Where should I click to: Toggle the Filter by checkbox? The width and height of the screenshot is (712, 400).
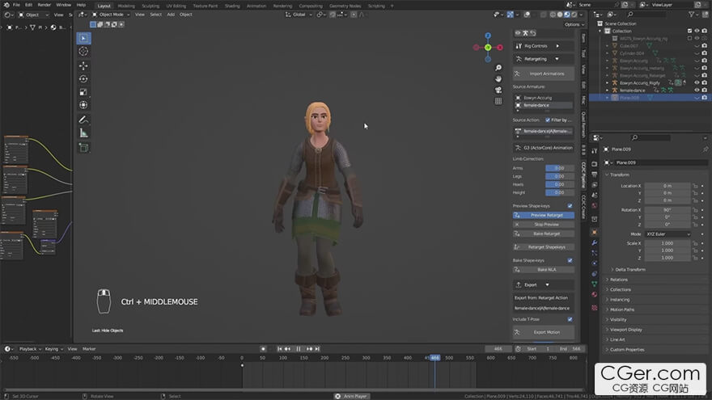point(548,120)
